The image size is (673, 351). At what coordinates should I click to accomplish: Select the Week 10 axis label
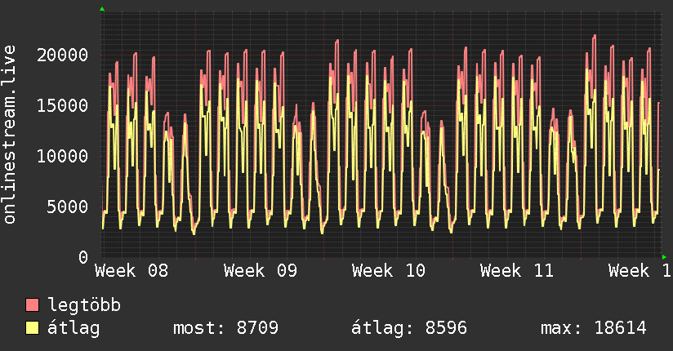(389, 271)
